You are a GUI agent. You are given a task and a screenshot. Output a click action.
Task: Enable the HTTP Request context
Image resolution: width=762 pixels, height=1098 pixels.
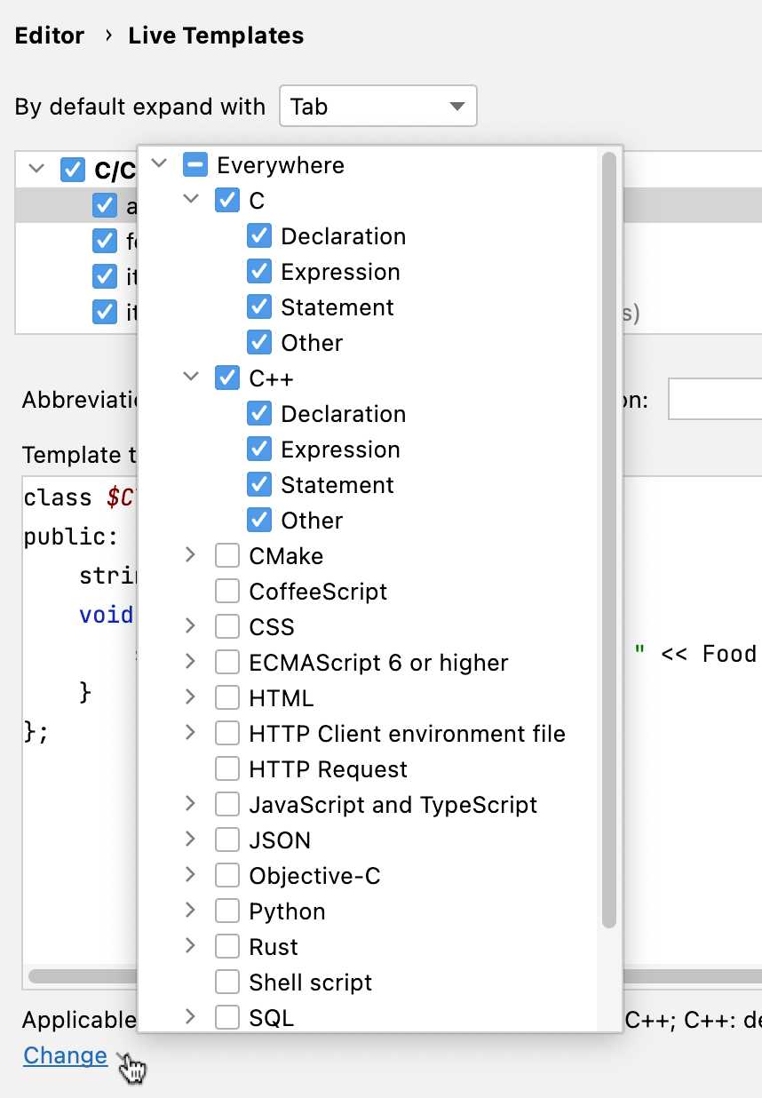tap(226, 768)
